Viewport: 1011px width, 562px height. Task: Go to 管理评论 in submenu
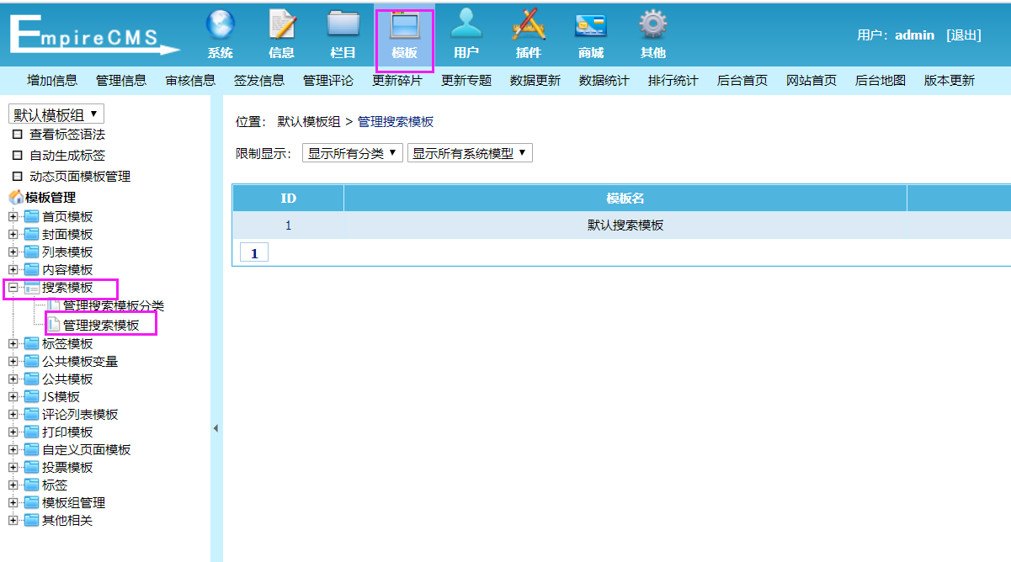(x=328, y=81)
